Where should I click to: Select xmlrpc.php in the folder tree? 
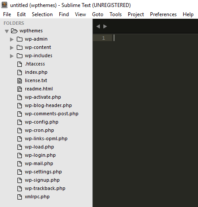tap(37, 197)
